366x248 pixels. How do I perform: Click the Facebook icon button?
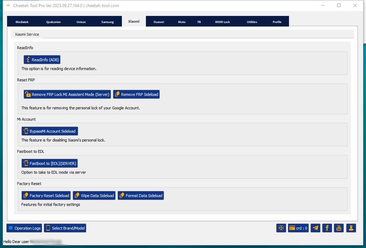point(327,228)
